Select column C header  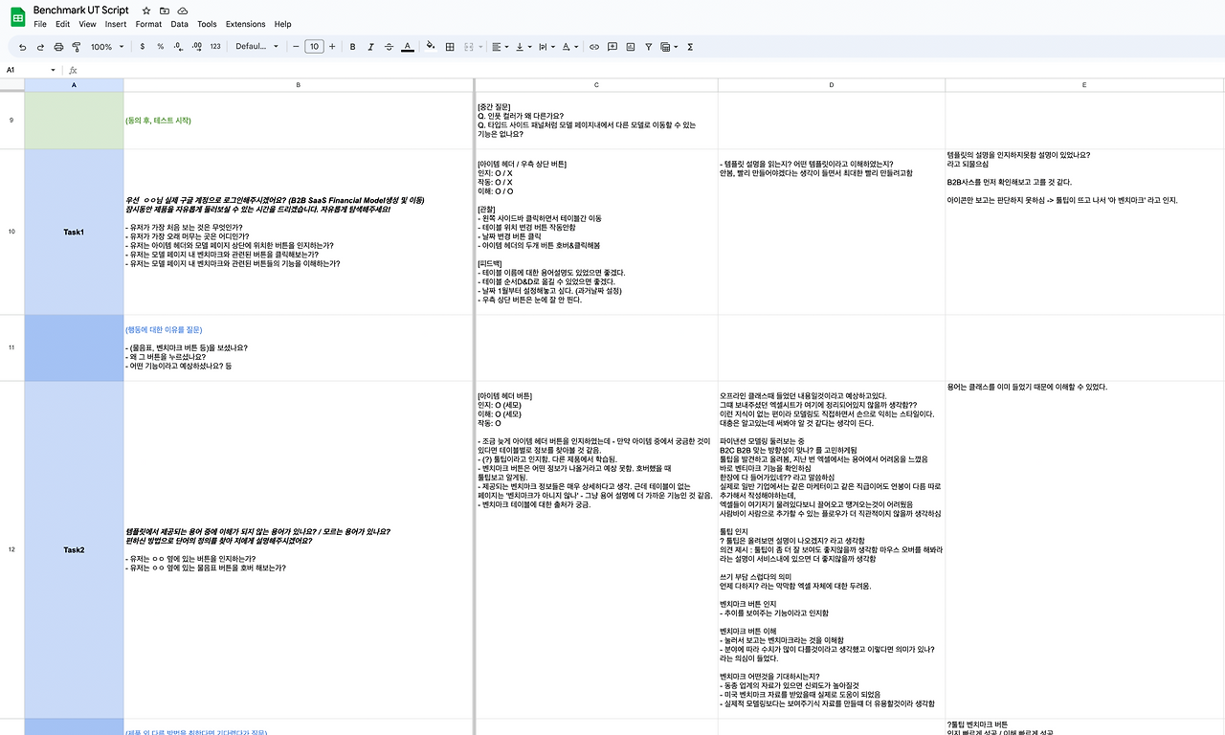tap(595, 85)
